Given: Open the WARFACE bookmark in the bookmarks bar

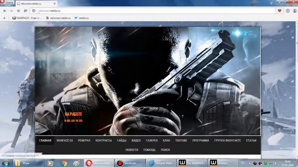Looking at the screenshot, I should [26, 18].
